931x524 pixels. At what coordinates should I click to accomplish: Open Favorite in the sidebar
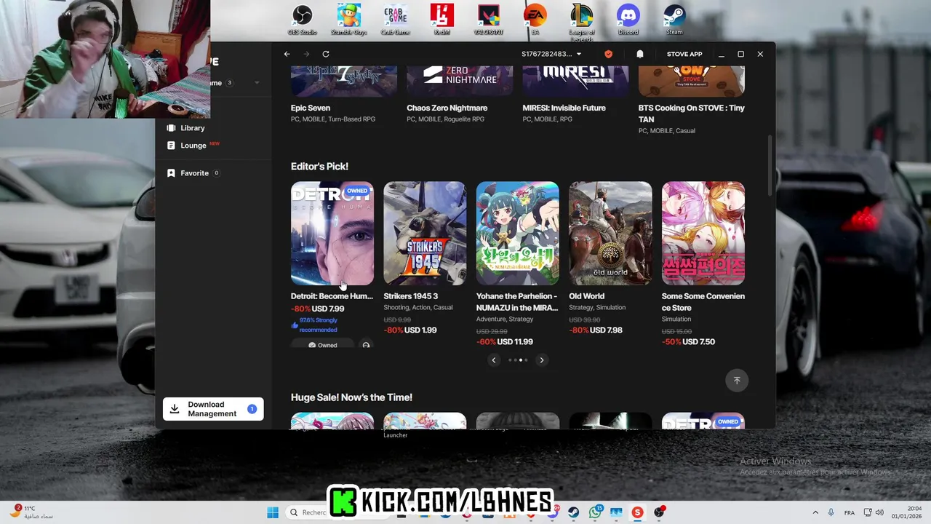click(x=195, y=173)
